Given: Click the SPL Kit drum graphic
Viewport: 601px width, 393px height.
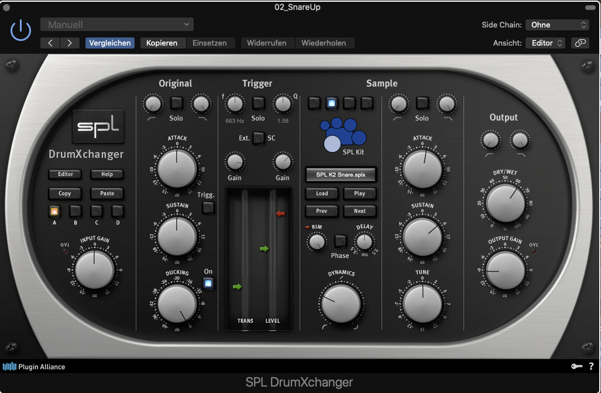Looking at the screenshot, I should (343, 134).
